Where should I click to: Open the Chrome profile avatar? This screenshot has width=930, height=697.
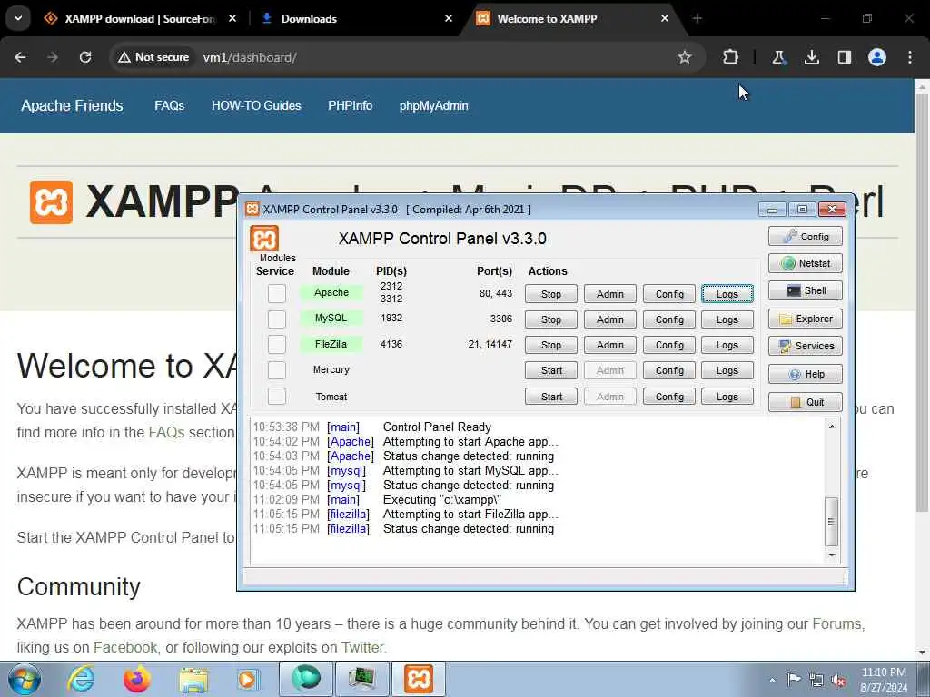877,57
